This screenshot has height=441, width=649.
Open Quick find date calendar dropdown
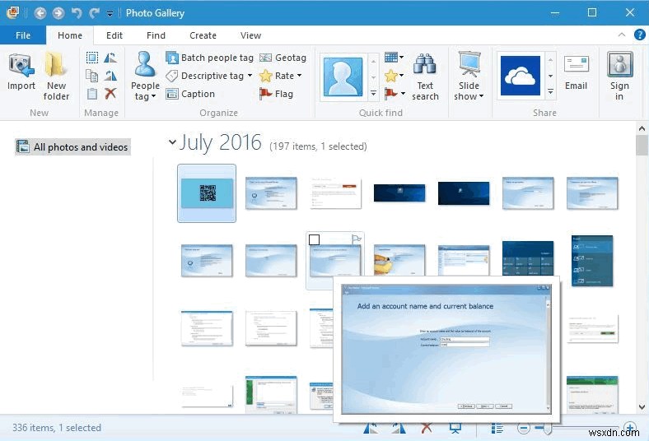(x=401, y=58)
